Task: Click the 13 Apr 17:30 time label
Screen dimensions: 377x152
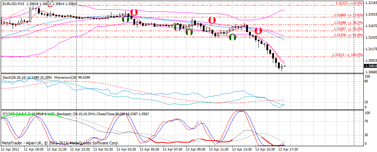Action: click(x=288, y=149)
